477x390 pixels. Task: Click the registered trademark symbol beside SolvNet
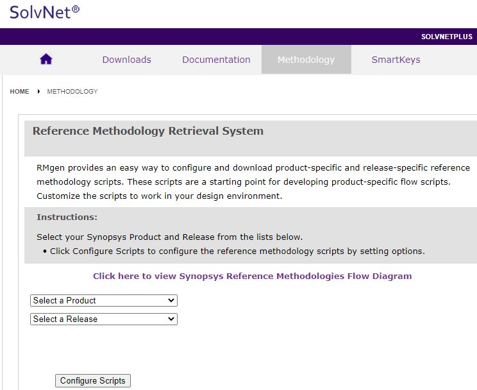(x=76, y=9)
